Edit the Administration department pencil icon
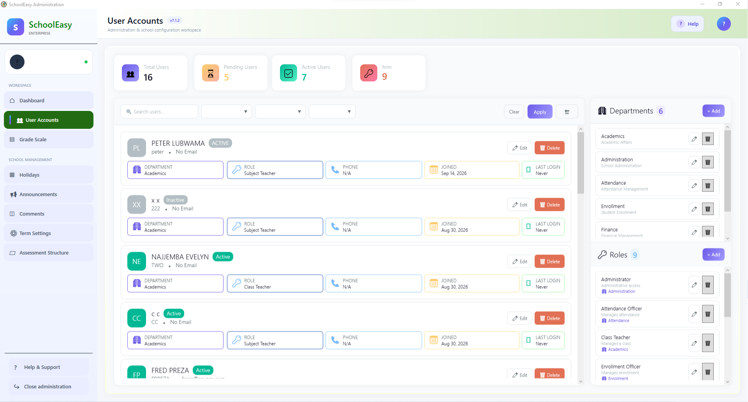The image size is (748, 402). pyautogui.click(x=694, y=162)
